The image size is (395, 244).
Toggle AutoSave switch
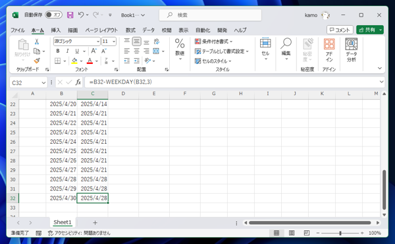point(53,15)
